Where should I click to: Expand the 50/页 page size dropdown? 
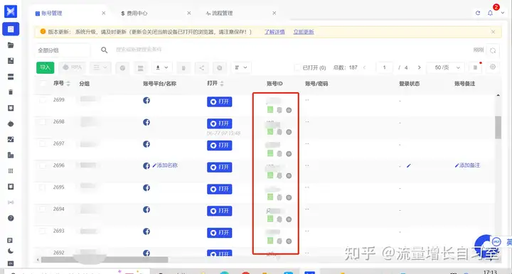tap(447, 67)
